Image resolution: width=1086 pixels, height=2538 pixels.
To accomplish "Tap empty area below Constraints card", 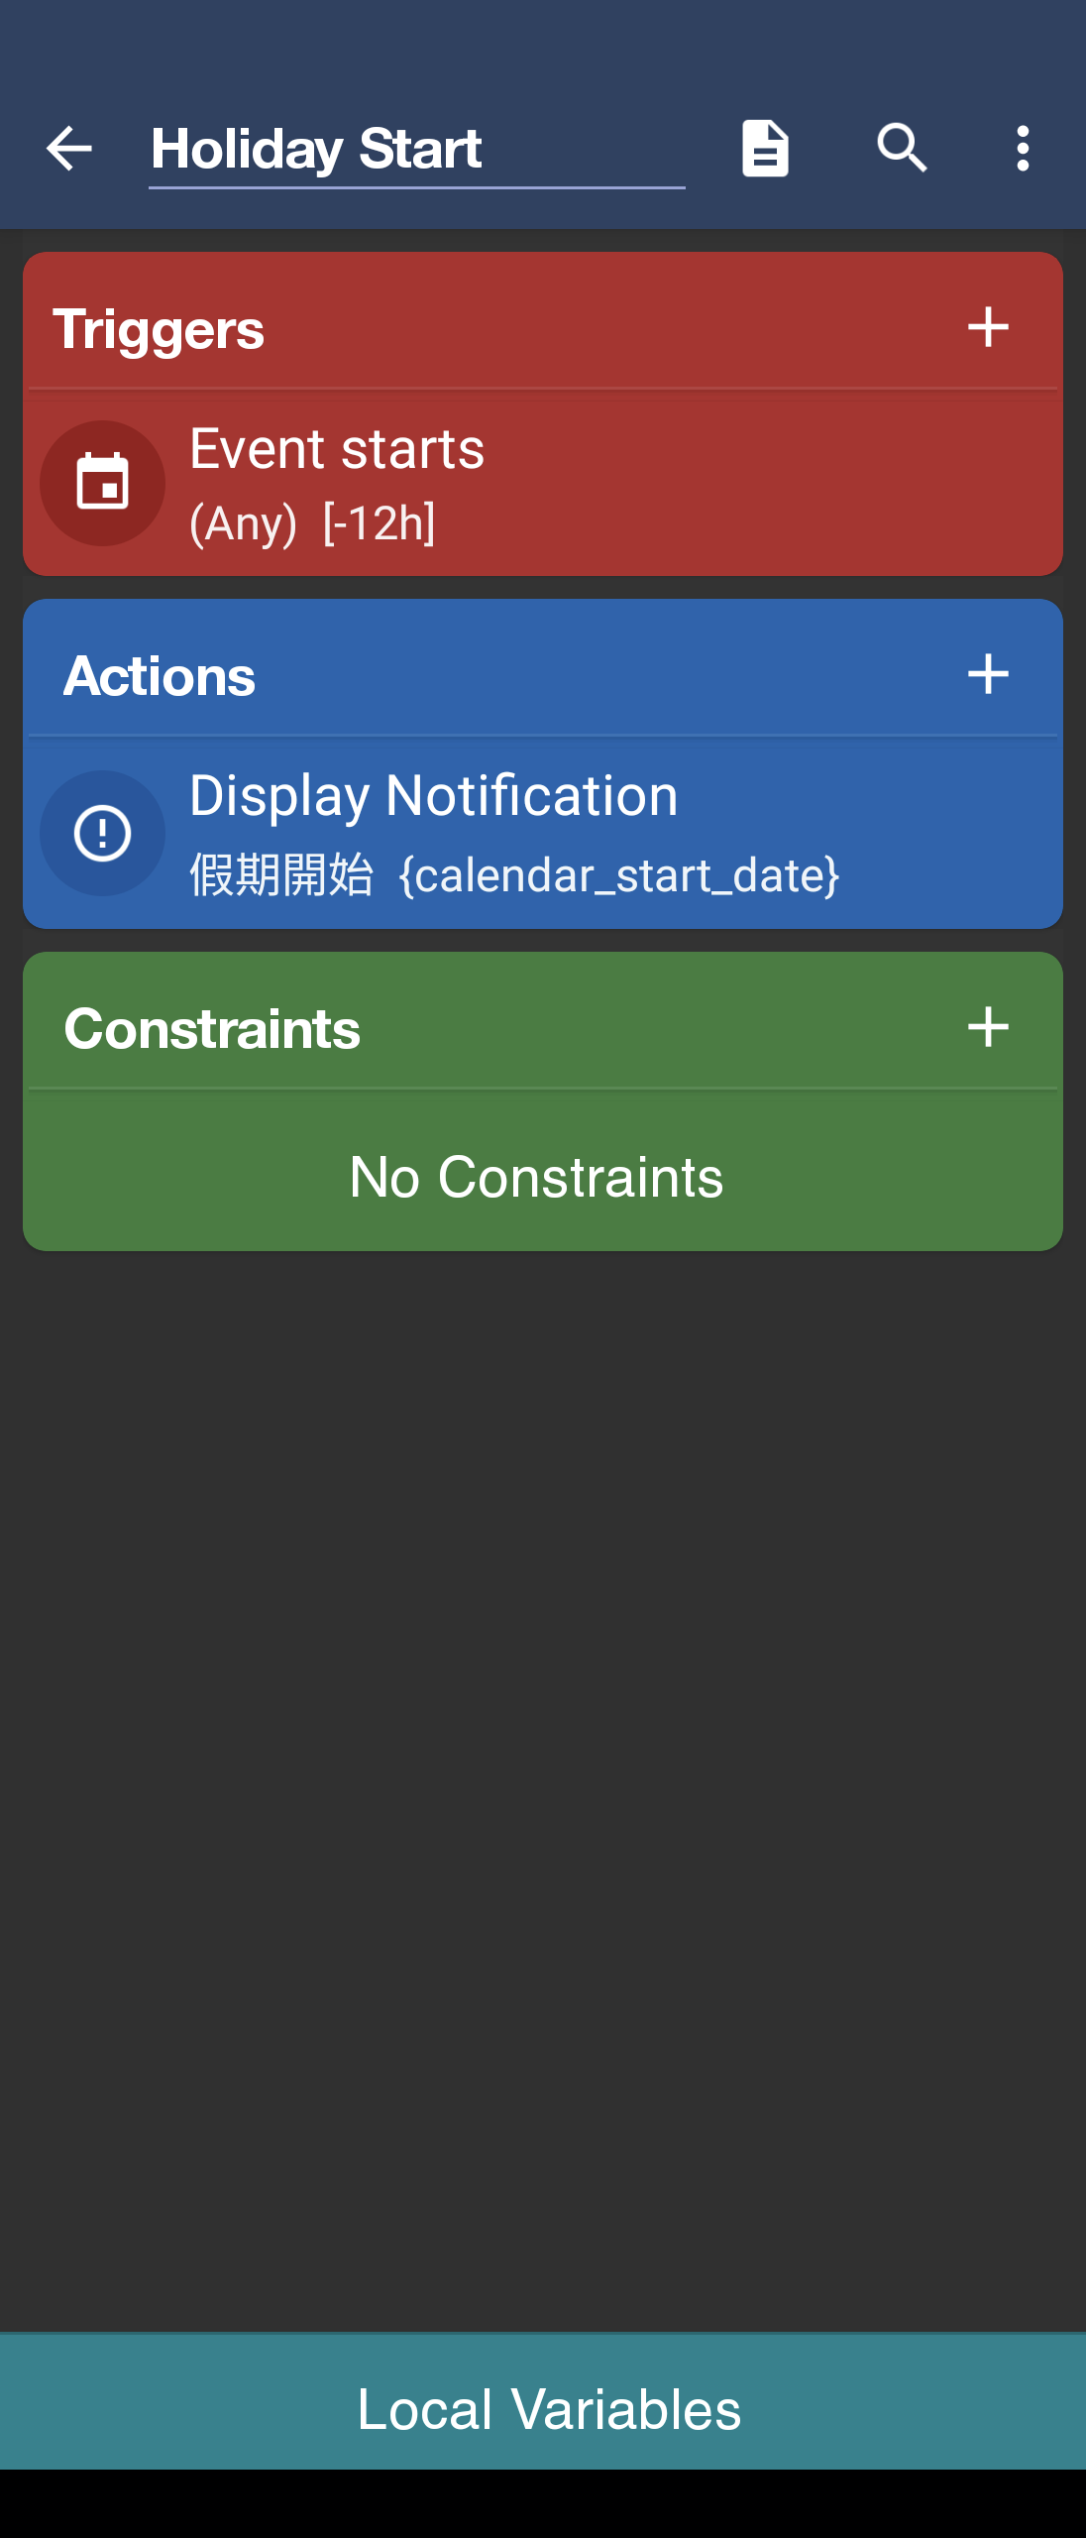I will [543, 1785].
